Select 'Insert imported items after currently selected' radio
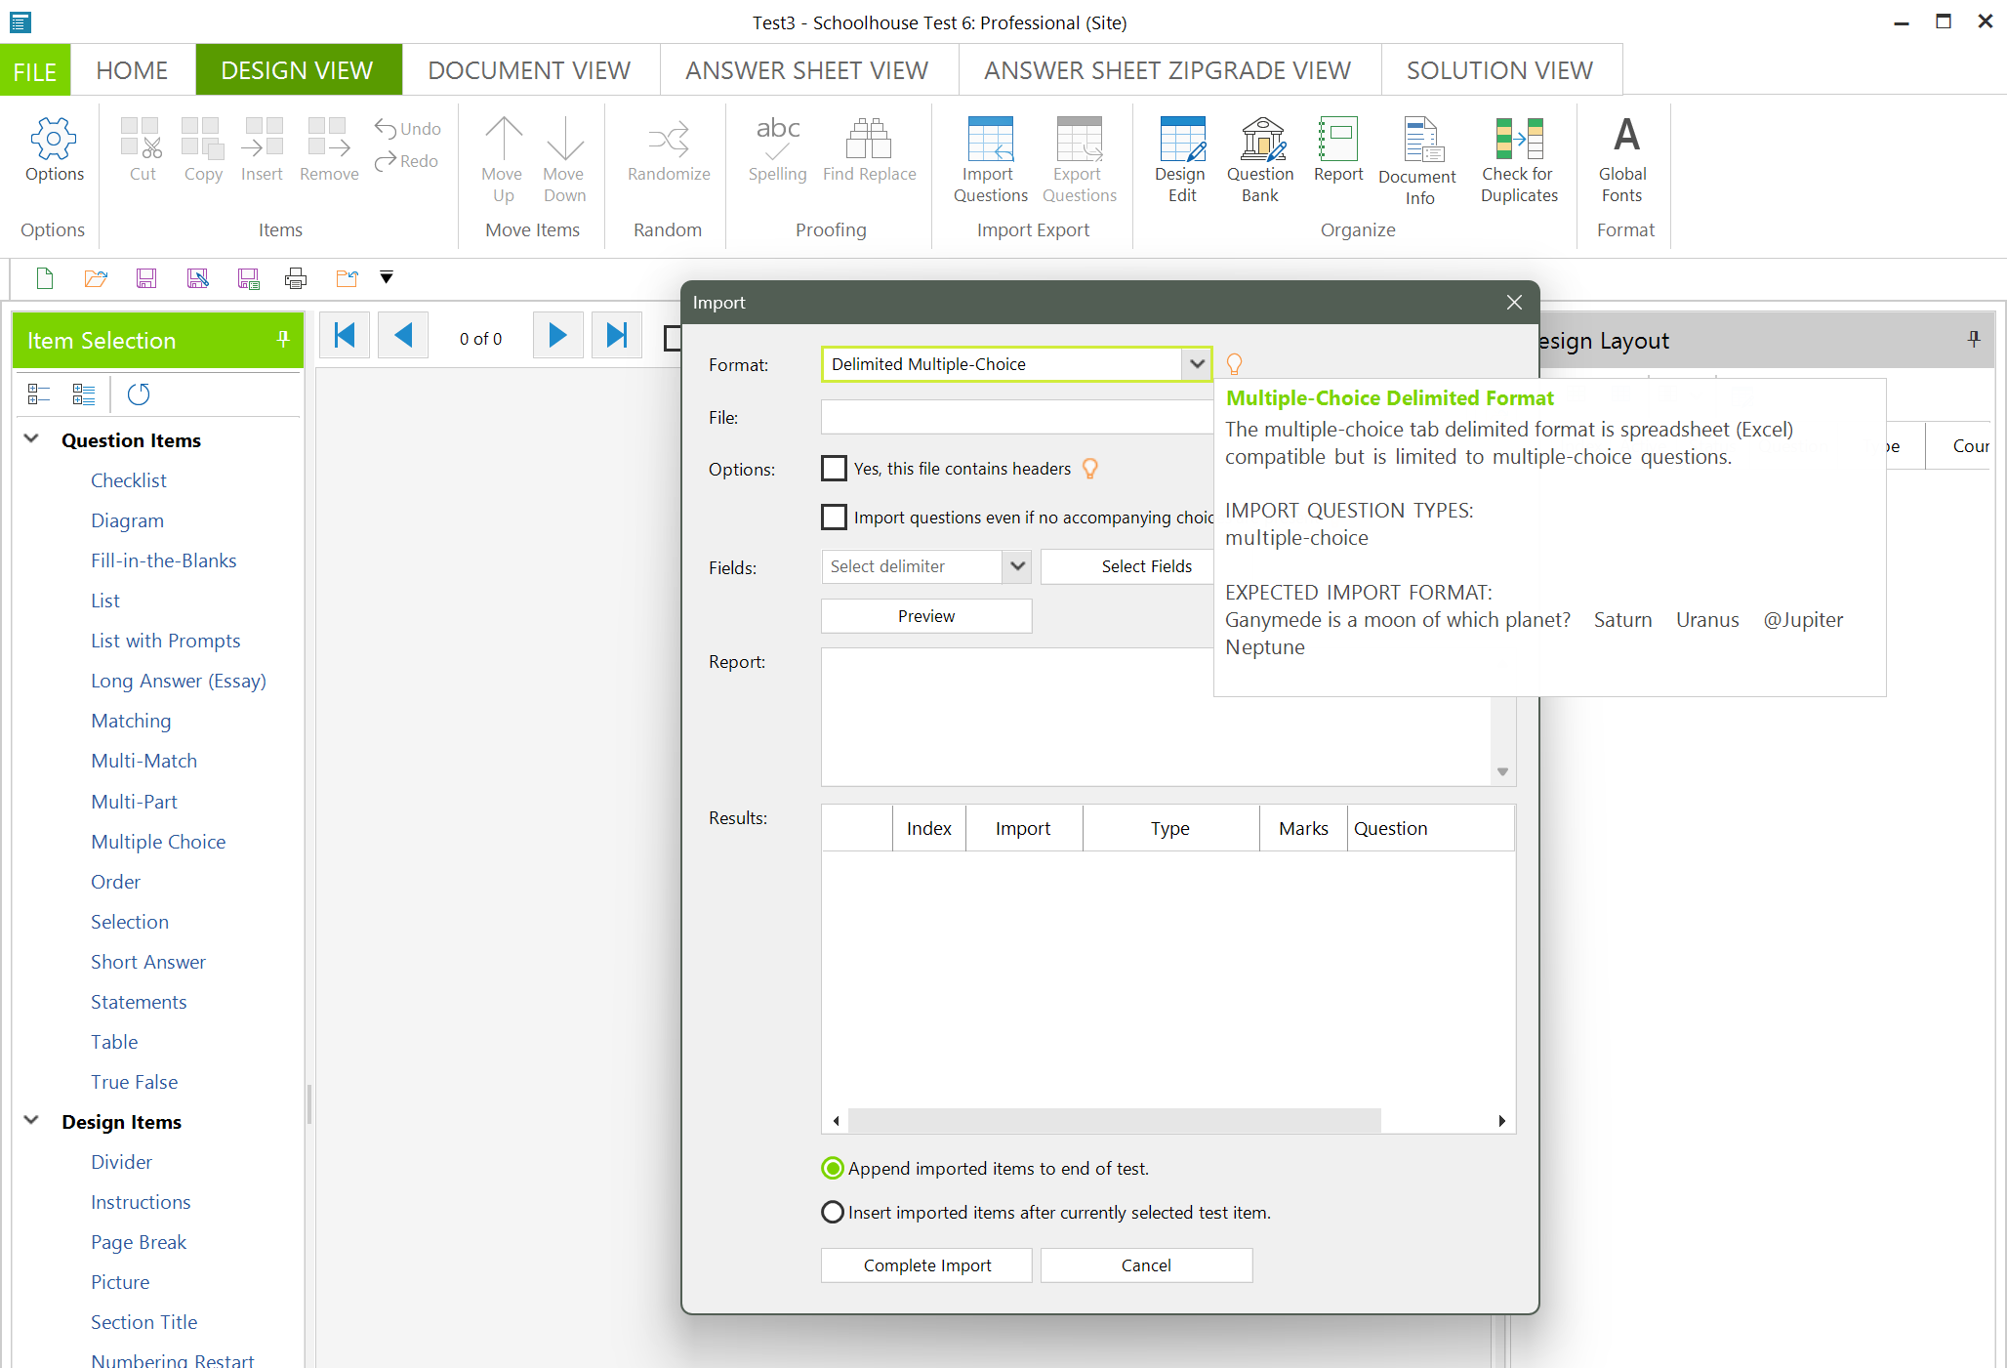 (x=833, y=1213)
